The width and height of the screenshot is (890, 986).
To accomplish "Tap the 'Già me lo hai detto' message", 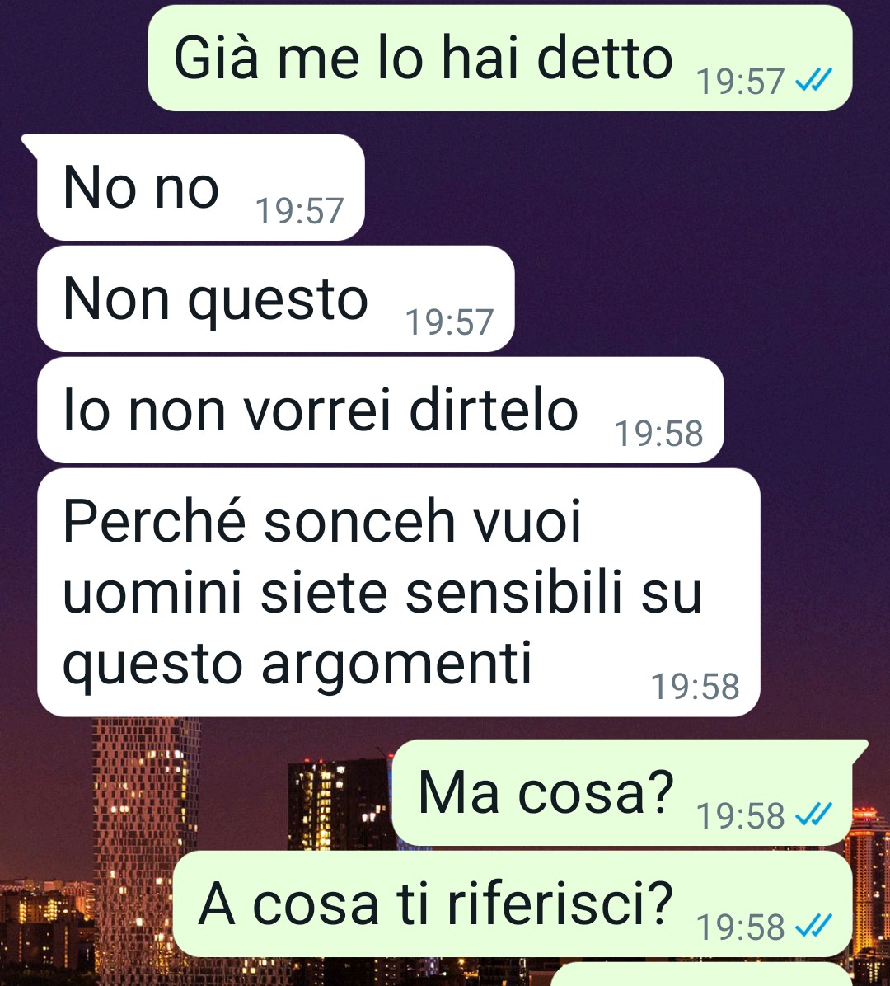I will tap(499, 58).
